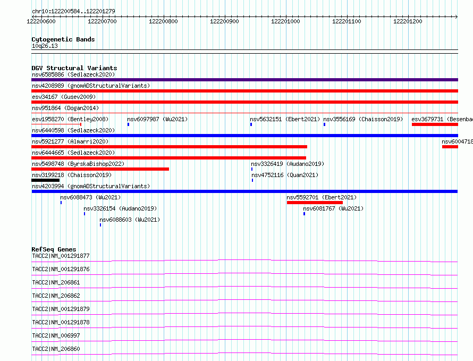
Task: Click nsv6088473 (Wu2021) variant label
Action: click(90, 197)
